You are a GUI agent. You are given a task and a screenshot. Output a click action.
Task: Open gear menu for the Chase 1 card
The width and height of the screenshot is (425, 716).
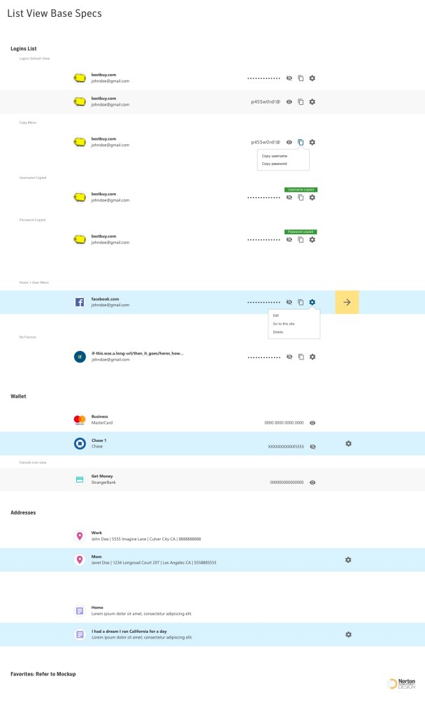[x=348, y=443]
